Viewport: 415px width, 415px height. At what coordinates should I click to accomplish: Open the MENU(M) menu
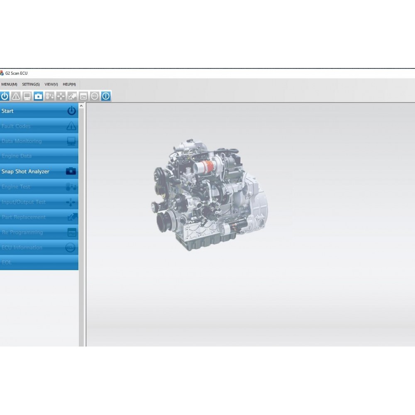click(x=9, y=84)
